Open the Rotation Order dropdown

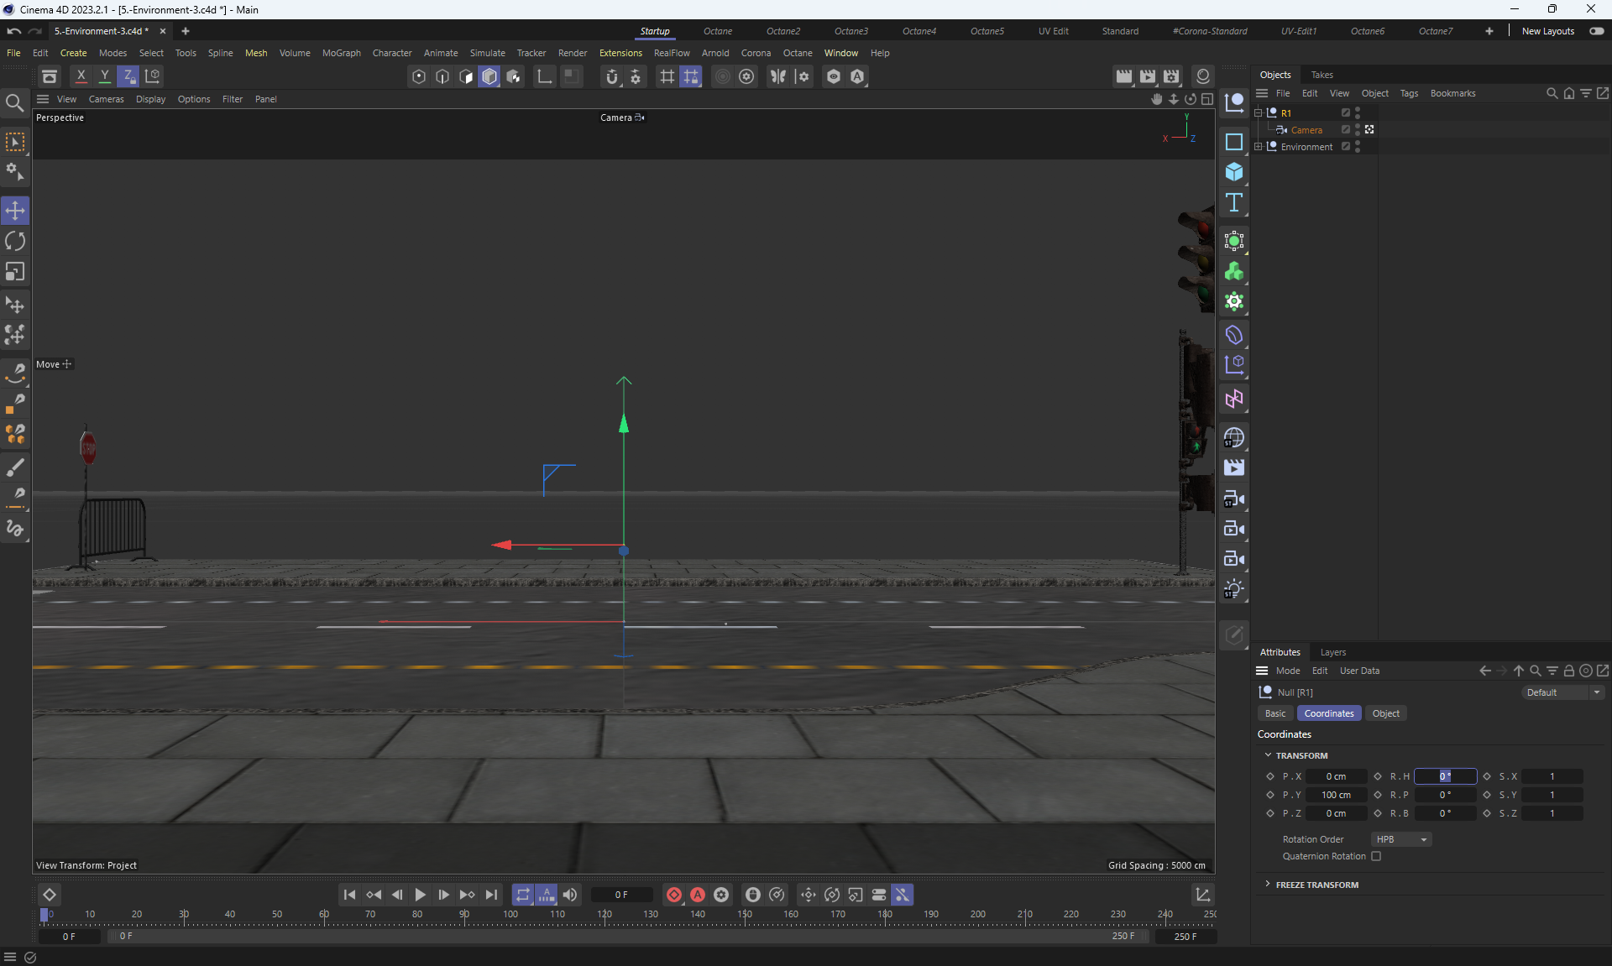click(x=1400, y=839)
